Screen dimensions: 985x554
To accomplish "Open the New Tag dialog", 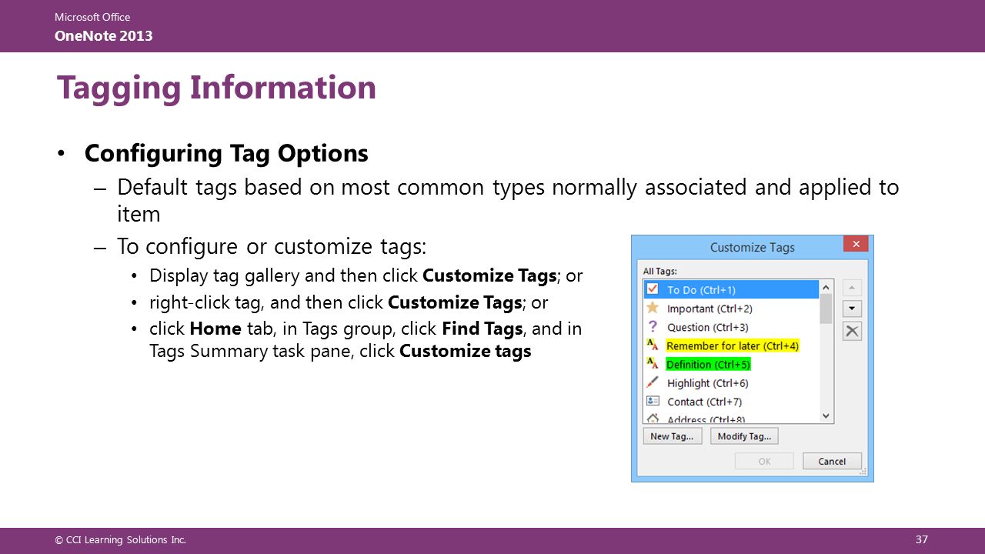I will (x=672, y=436).
